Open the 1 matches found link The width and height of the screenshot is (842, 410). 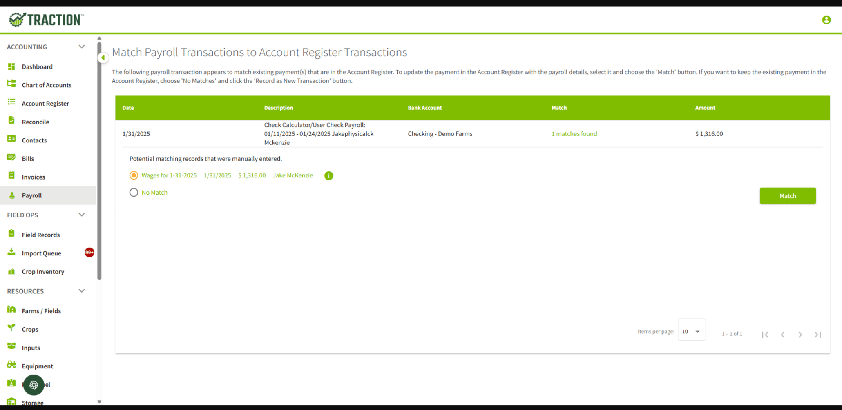coord(574,133)
